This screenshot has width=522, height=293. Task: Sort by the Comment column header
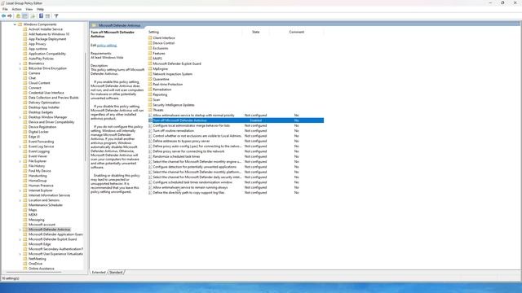tap(296, 32)
